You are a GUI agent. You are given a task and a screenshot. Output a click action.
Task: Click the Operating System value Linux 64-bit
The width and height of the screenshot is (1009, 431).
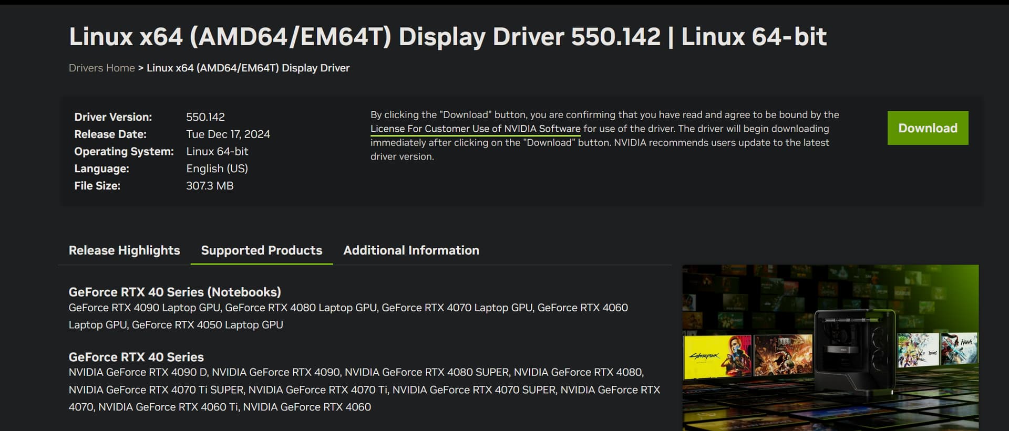pyautogui.click(x=217, y=152)
